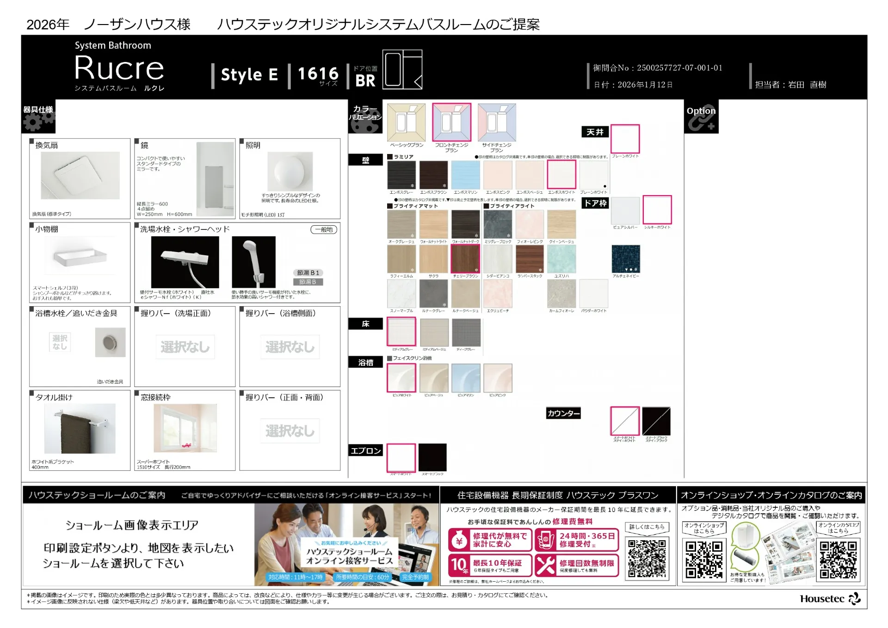Click 選択なし in 握りバー（洗場正面）

tap(185, 347)
